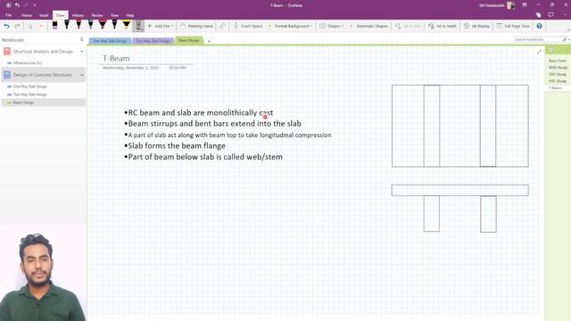Open the search scope dropdown arrow
The width and height of the screenshot is (571, 321).
568,39
